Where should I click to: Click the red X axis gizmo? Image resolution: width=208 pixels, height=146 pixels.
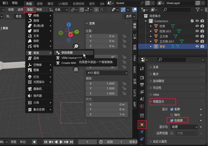(x=71, y=35)
